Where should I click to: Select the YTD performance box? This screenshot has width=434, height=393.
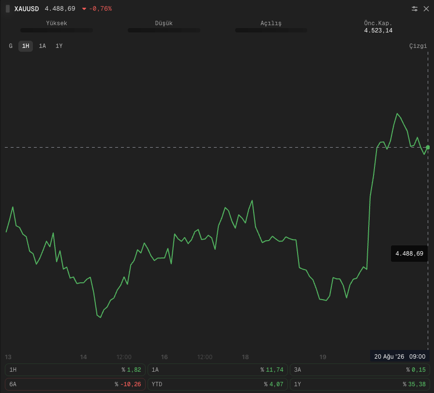[218, 384]
